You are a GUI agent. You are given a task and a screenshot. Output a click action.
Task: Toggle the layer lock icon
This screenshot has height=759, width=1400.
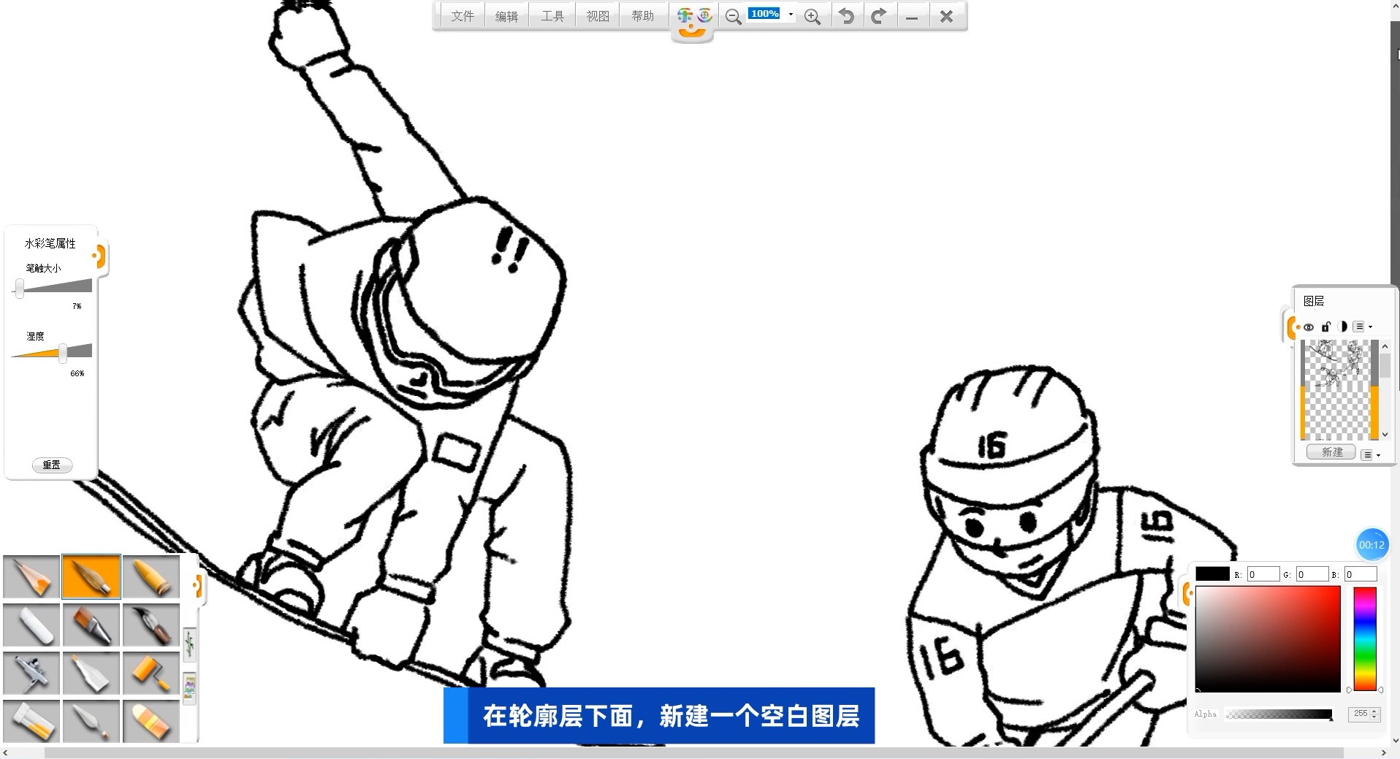(1325, 327)
